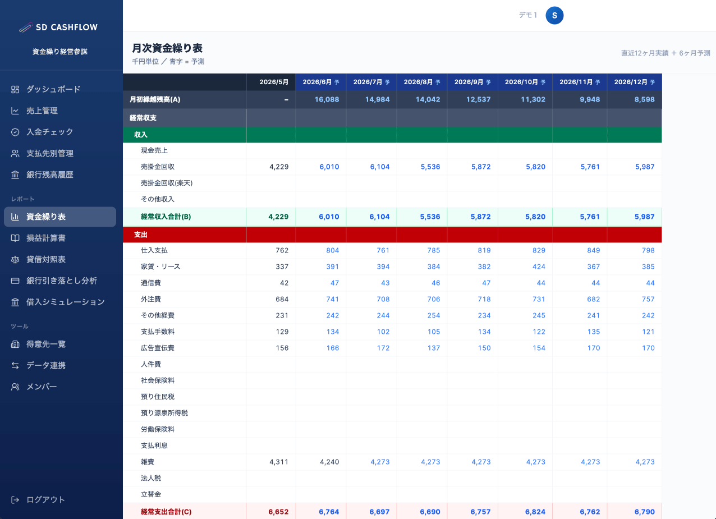Image resolution: width=716 pixels, height=519 pixels.
Task: Click the 資金繰り表 bar chart icon
Action: pyautogui.click(x=15, y=217)
